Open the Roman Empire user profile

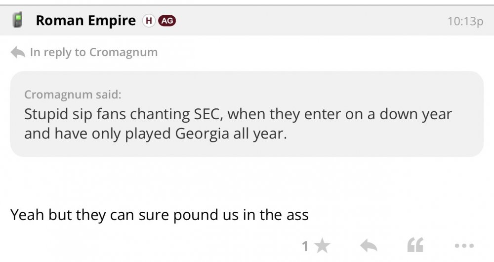pos(85,21)
